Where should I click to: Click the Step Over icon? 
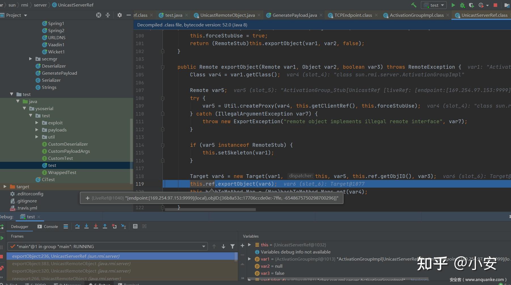(x=77, y=226)
